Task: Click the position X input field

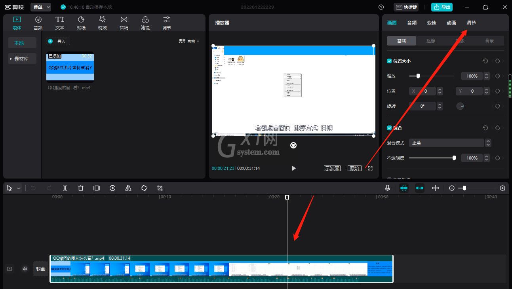Action: click(422, 91)
